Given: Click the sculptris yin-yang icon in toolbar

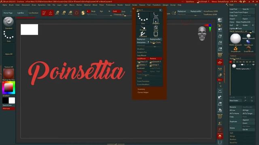Looking at the screenshot, I should (x=83, y=13).
